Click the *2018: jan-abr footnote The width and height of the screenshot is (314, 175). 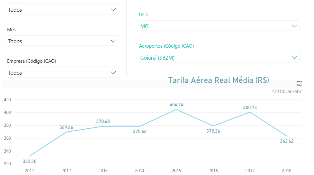coord(287,91)
